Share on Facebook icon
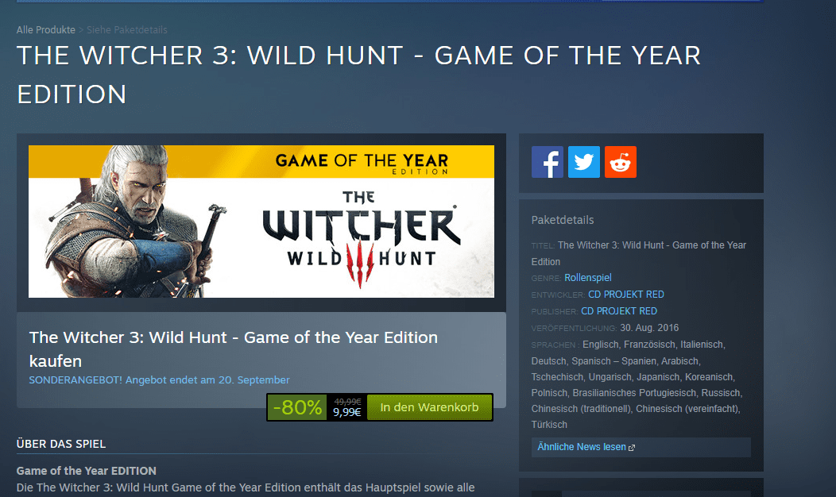The width and height of the screenshot is (836, 497). (547, 162)
